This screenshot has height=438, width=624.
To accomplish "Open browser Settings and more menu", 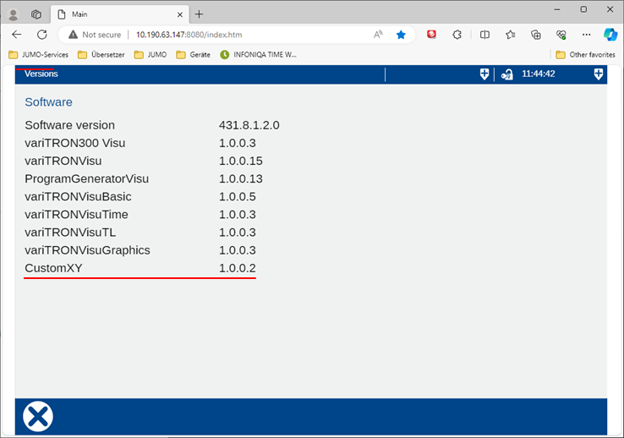I will click(x=584, y=35).
